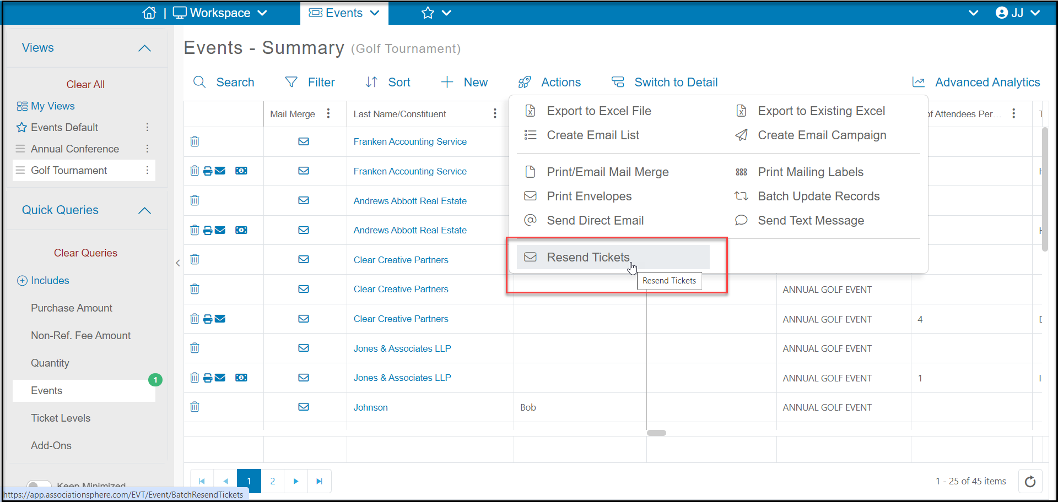Click New to add a record

pyautogui.click(x=464, y=82)
